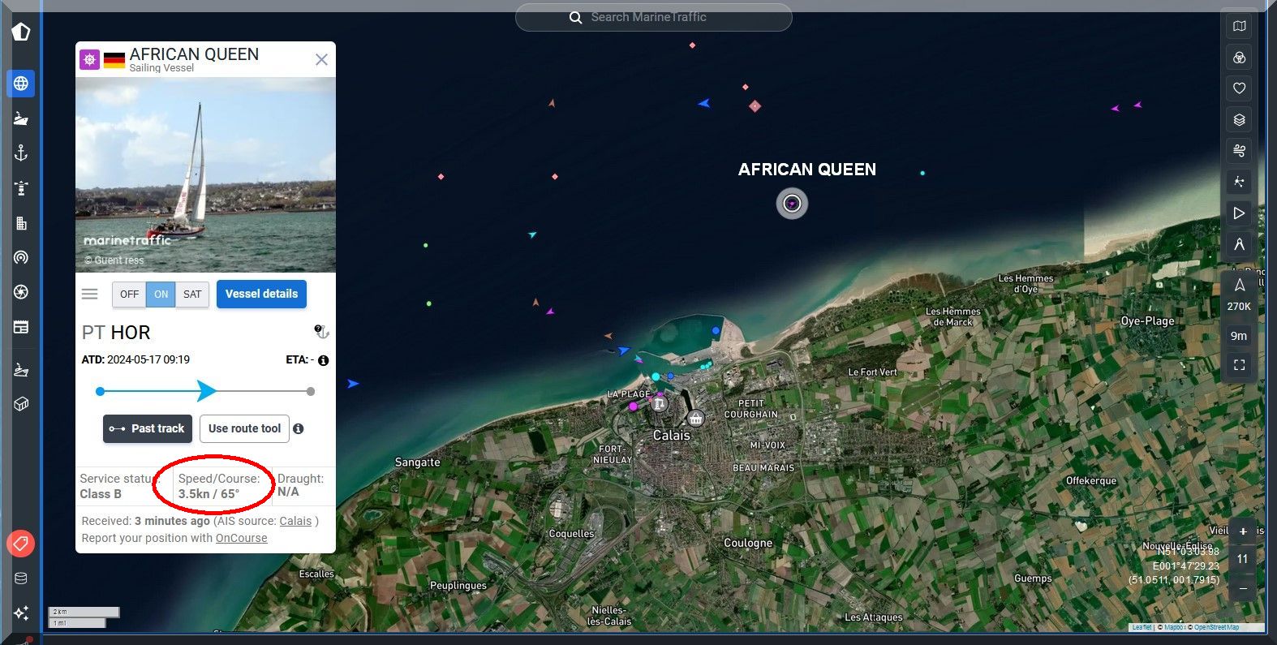The height and width of the screenshot is (645, 1277).
Task: Open Vessel details
Action: 261,294
